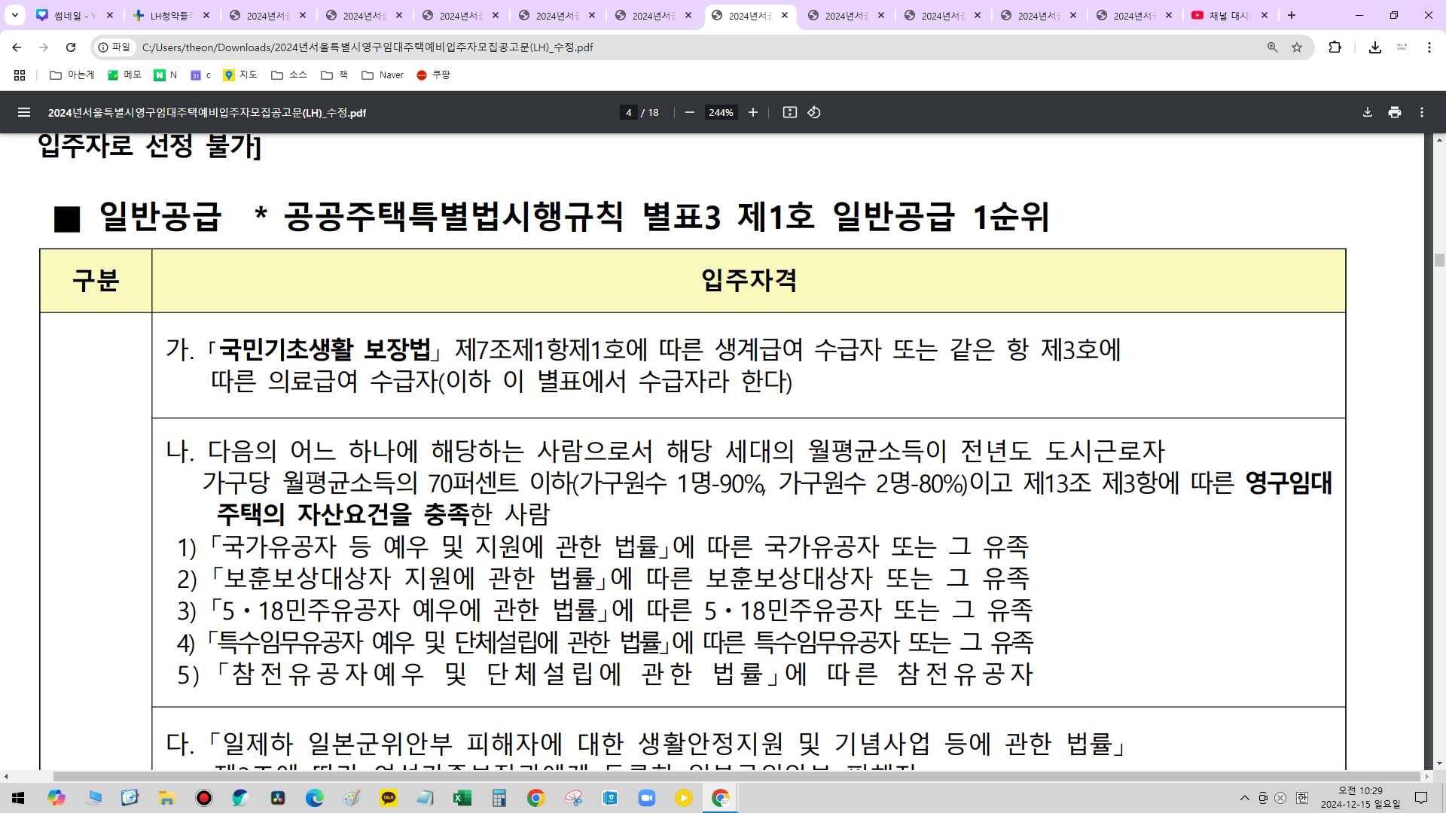Screen dimensions: 1446x813
Task: Print the PDF document
Action: tap(1395, 112)
